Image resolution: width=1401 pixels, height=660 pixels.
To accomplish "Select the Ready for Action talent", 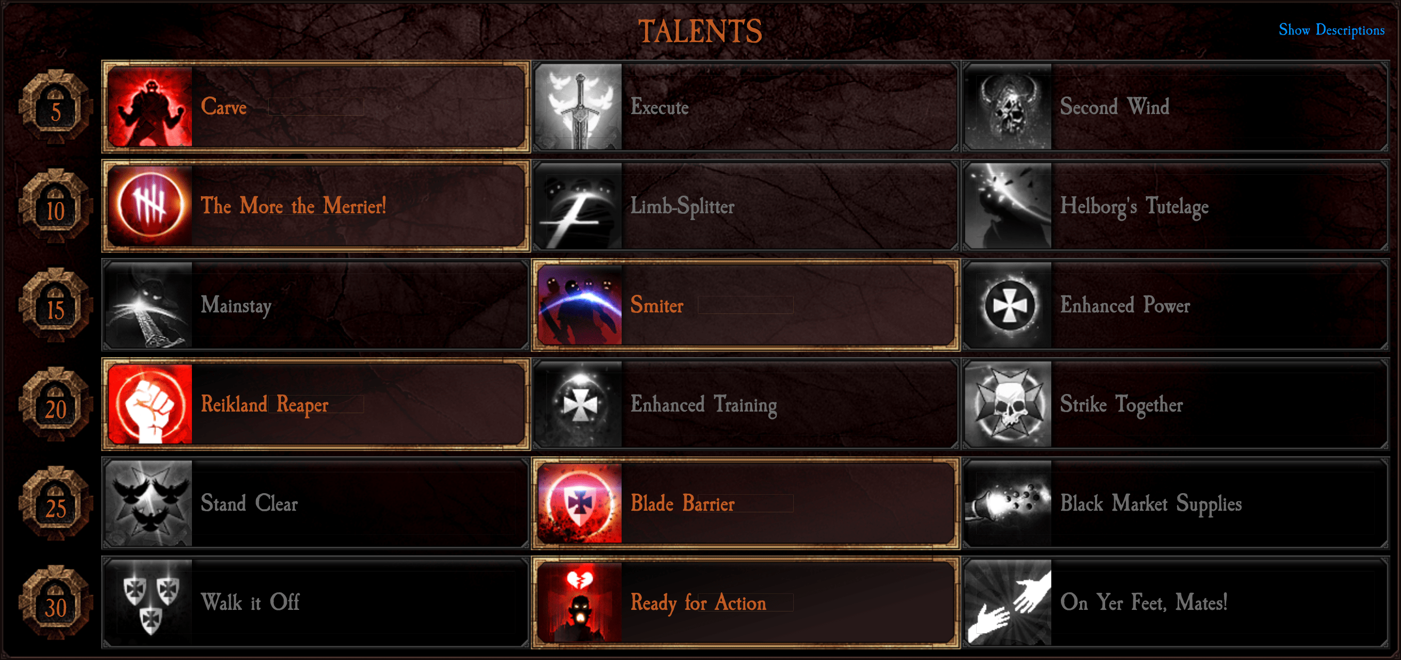I will 746,602.
